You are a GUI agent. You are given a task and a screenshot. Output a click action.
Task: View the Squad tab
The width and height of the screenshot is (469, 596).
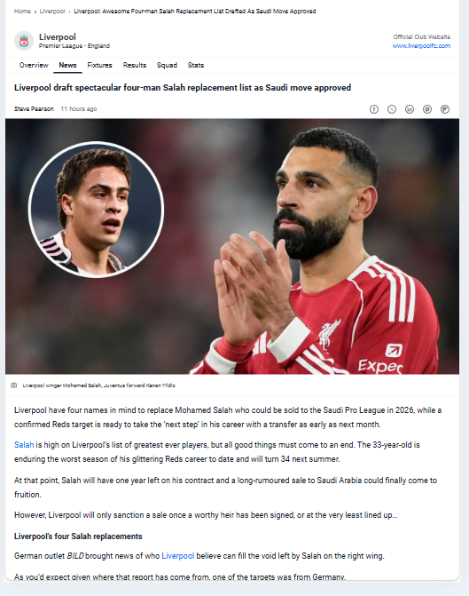coord(167,65)
